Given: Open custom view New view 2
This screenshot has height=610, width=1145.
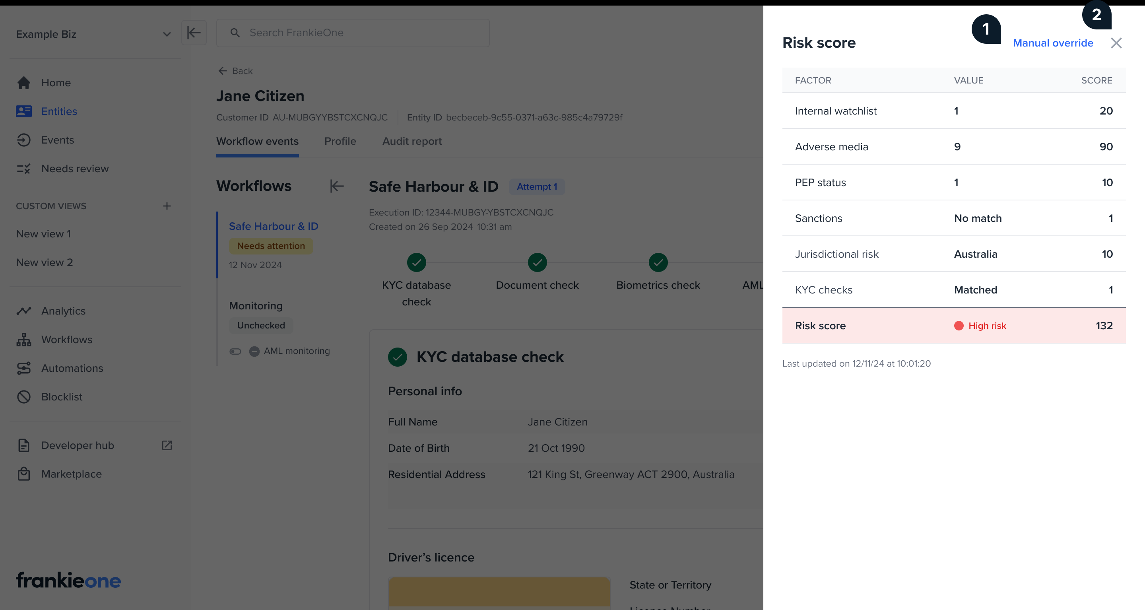Looking at the screenshot, I should (45, 262).
